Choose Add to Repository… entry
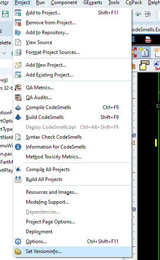 click(72, 32)
